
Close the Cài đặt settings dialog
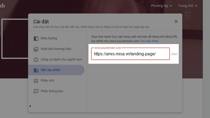click(176, 22)
